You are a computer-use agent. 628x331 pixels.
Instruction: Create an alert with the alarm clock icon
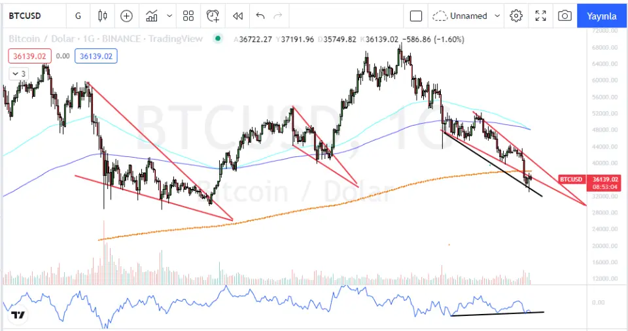[213, 16]
